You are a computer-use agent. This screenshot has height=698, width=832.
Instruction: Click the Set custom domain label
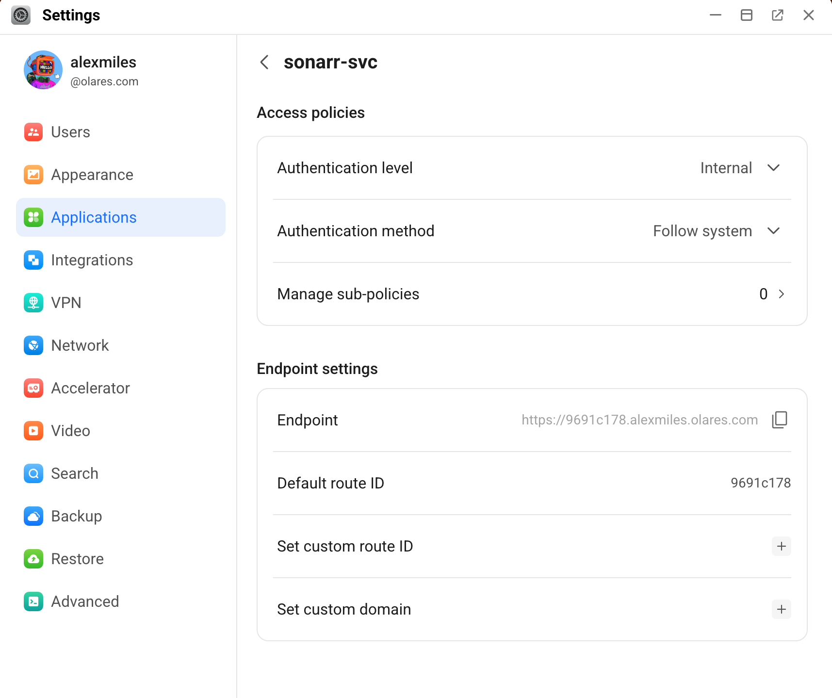344,609
